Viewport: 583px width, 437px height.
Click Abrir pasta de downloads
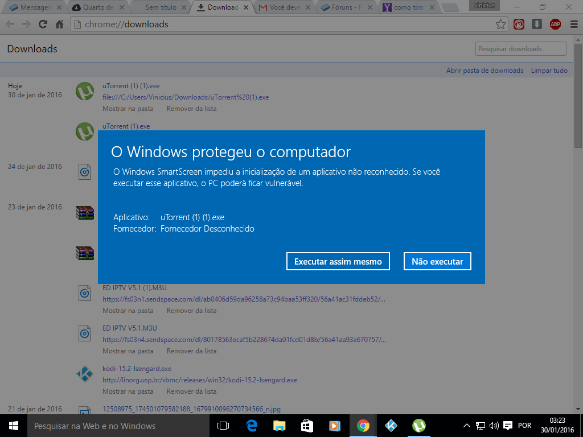pyautogui.click(x=485, y=71)
